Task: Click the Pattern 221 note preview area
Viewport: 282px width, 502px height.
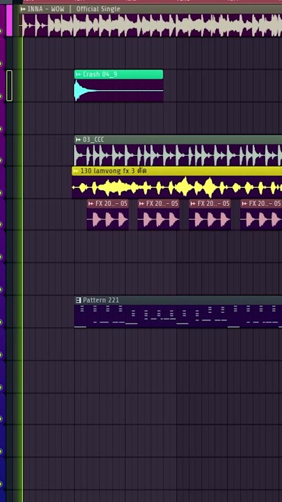Action: tap(178, 316)
